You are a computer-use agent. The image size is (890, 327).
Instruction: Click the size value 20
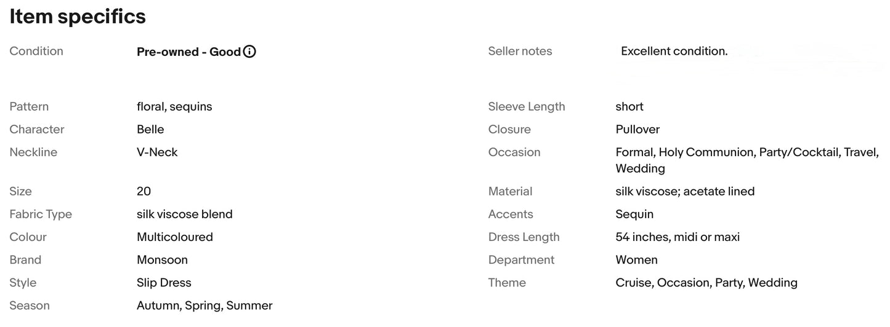click(x=144, y=191)
